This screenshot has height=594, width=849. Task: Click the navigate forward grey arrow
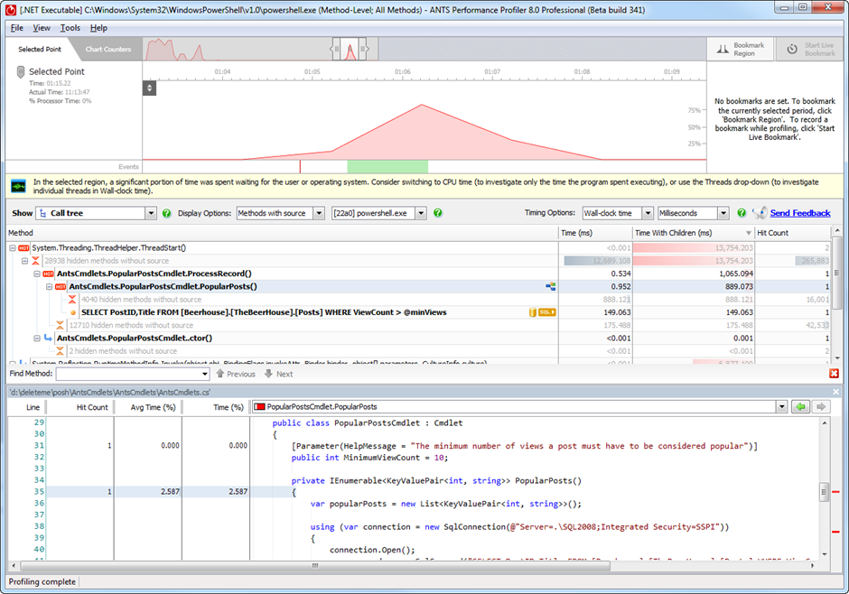[821, 407]
